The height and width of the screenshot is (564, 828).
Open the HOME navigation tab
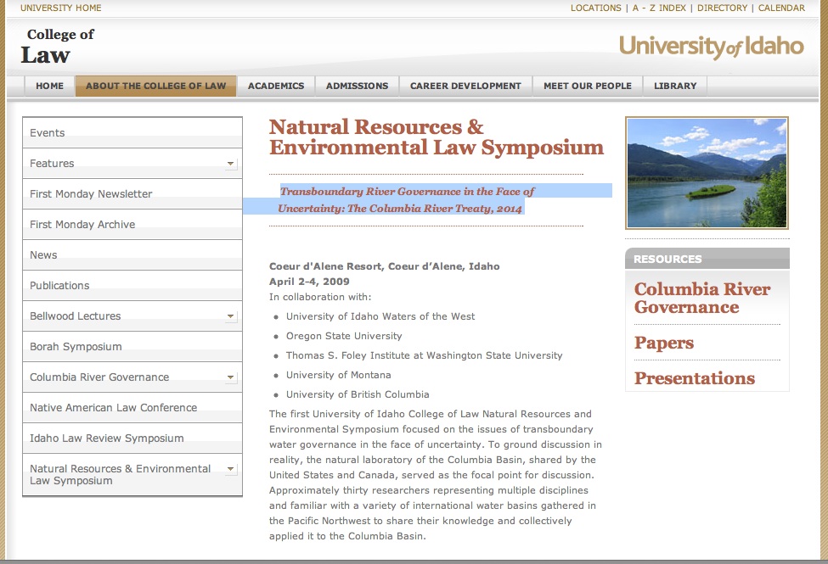(x=49, y=86)
